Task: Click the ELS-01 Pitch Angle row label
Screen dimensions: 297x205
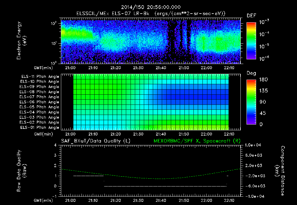Action: pos(40,127)
